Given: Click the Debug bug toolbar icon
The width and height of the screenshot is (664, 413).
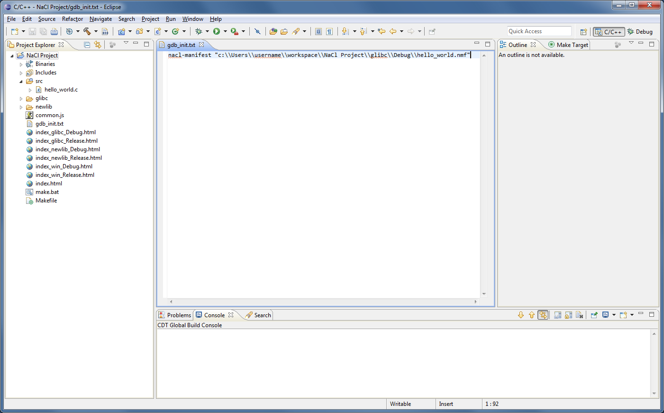Looking at the screenshot, I should click(x=199, y=32).
